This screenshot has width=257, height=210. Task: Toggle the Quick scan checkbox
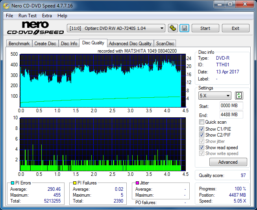click(202, 122)
